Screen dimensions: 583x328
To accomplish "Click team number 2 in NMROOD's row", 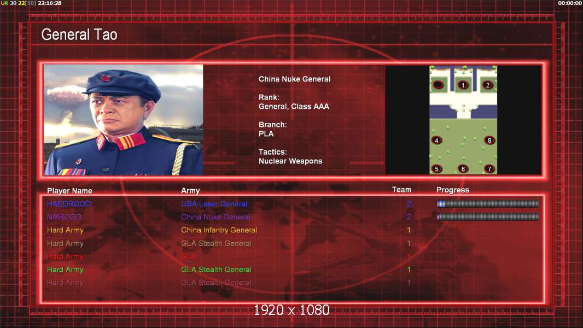I will 409,216.
